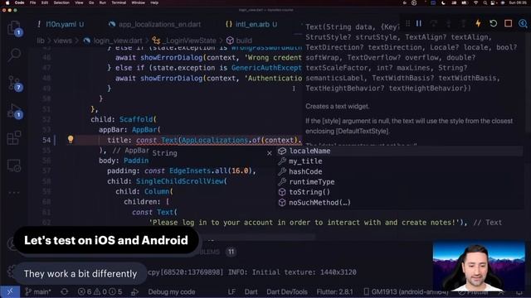This screenshot has width=531, height=298.
Task: Click the main branch indicator in the status bar
Action: click(37, 291)
